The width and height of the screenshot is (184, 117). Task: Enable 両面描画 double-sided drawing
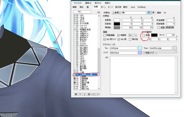click(x=104, y=35)
